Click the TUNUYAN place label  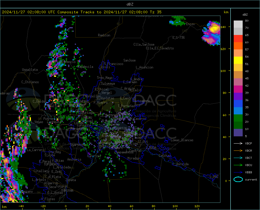pos(67,191)
